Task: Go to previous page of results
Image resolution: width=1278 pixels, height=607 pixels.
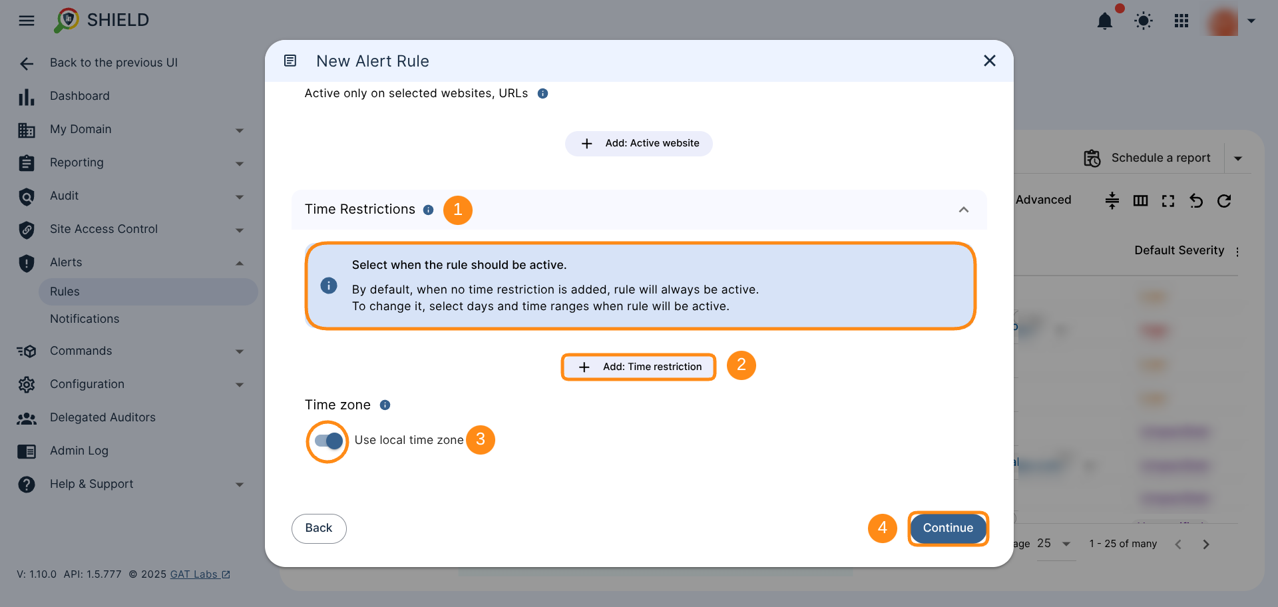Action: pos(1178,545)
